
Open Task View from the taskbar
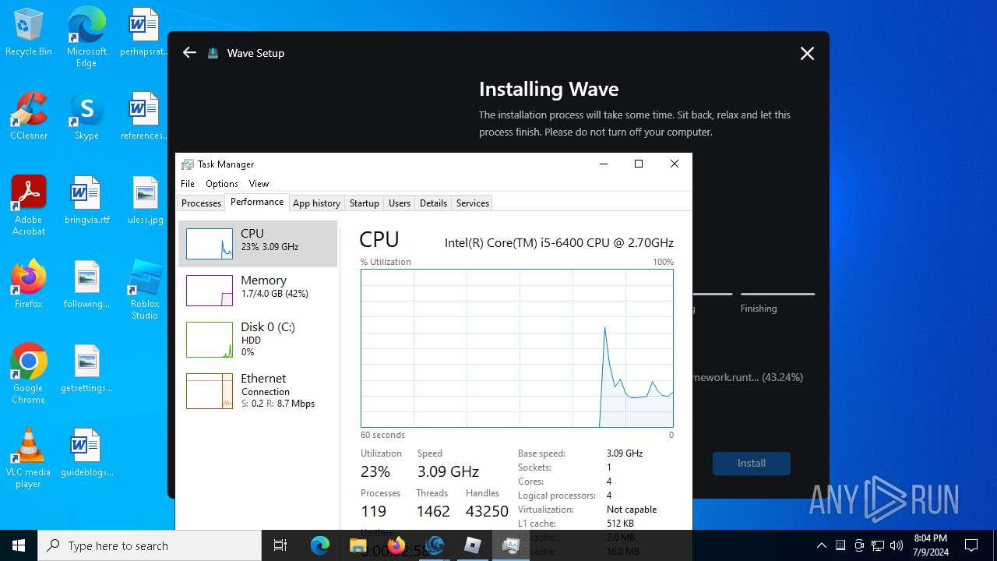click(x=280, y=545)
